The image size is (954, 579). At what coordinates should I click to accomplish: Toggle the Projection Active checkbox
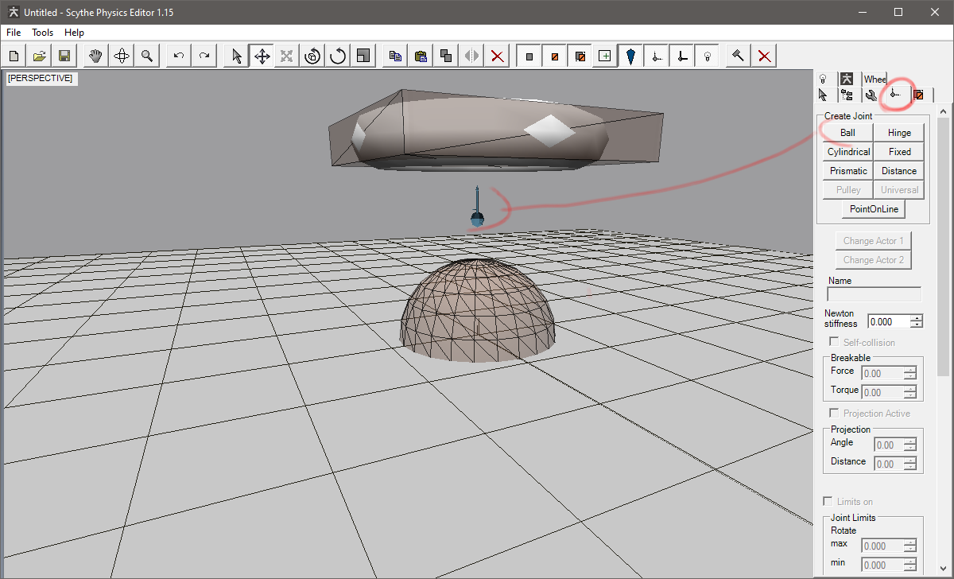(834, 414)
